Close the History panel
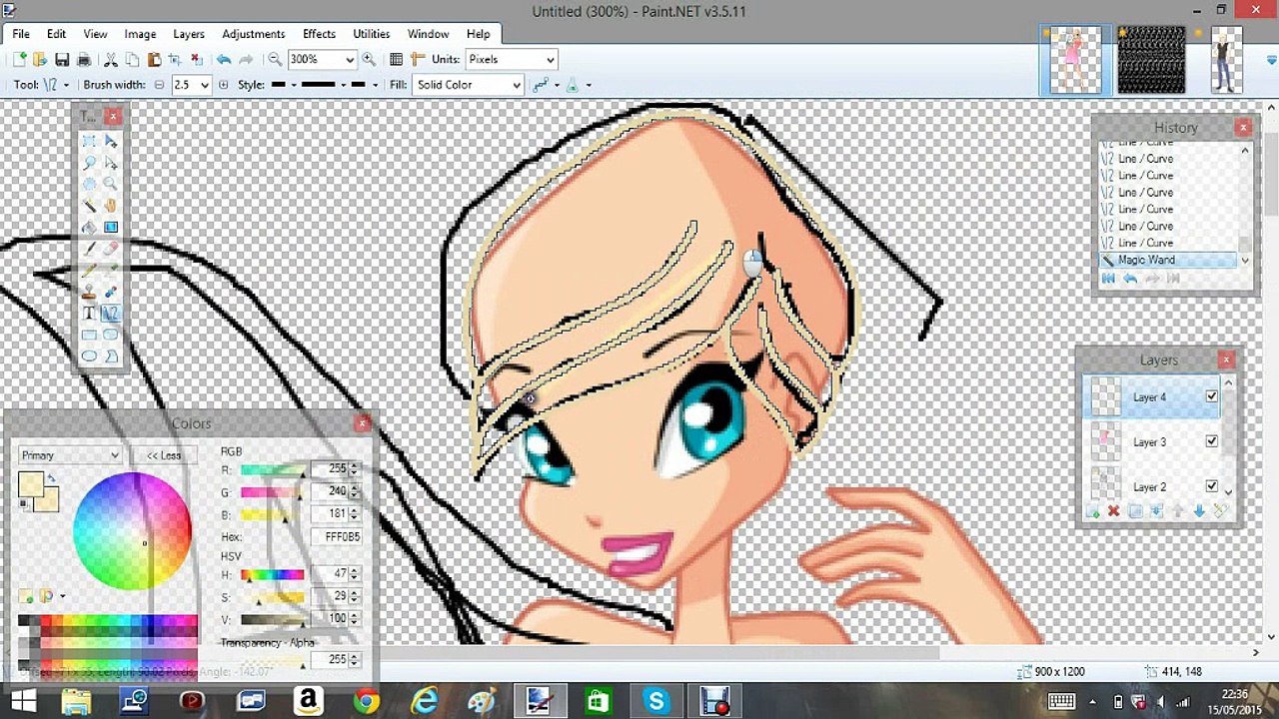Image resolution: width=1279 pixels, height=719 pixels. [1243, 127]
